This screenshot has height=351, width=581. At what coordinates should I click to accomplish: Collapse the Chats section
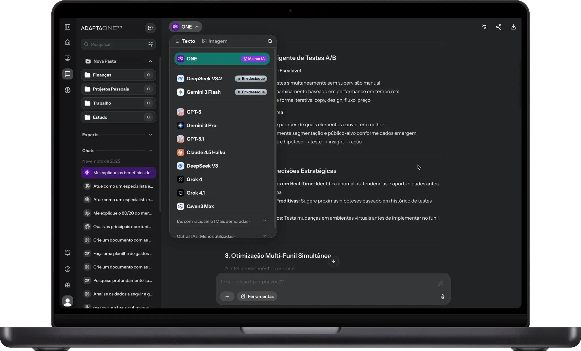pyautogui.click(x=150, y=151)
